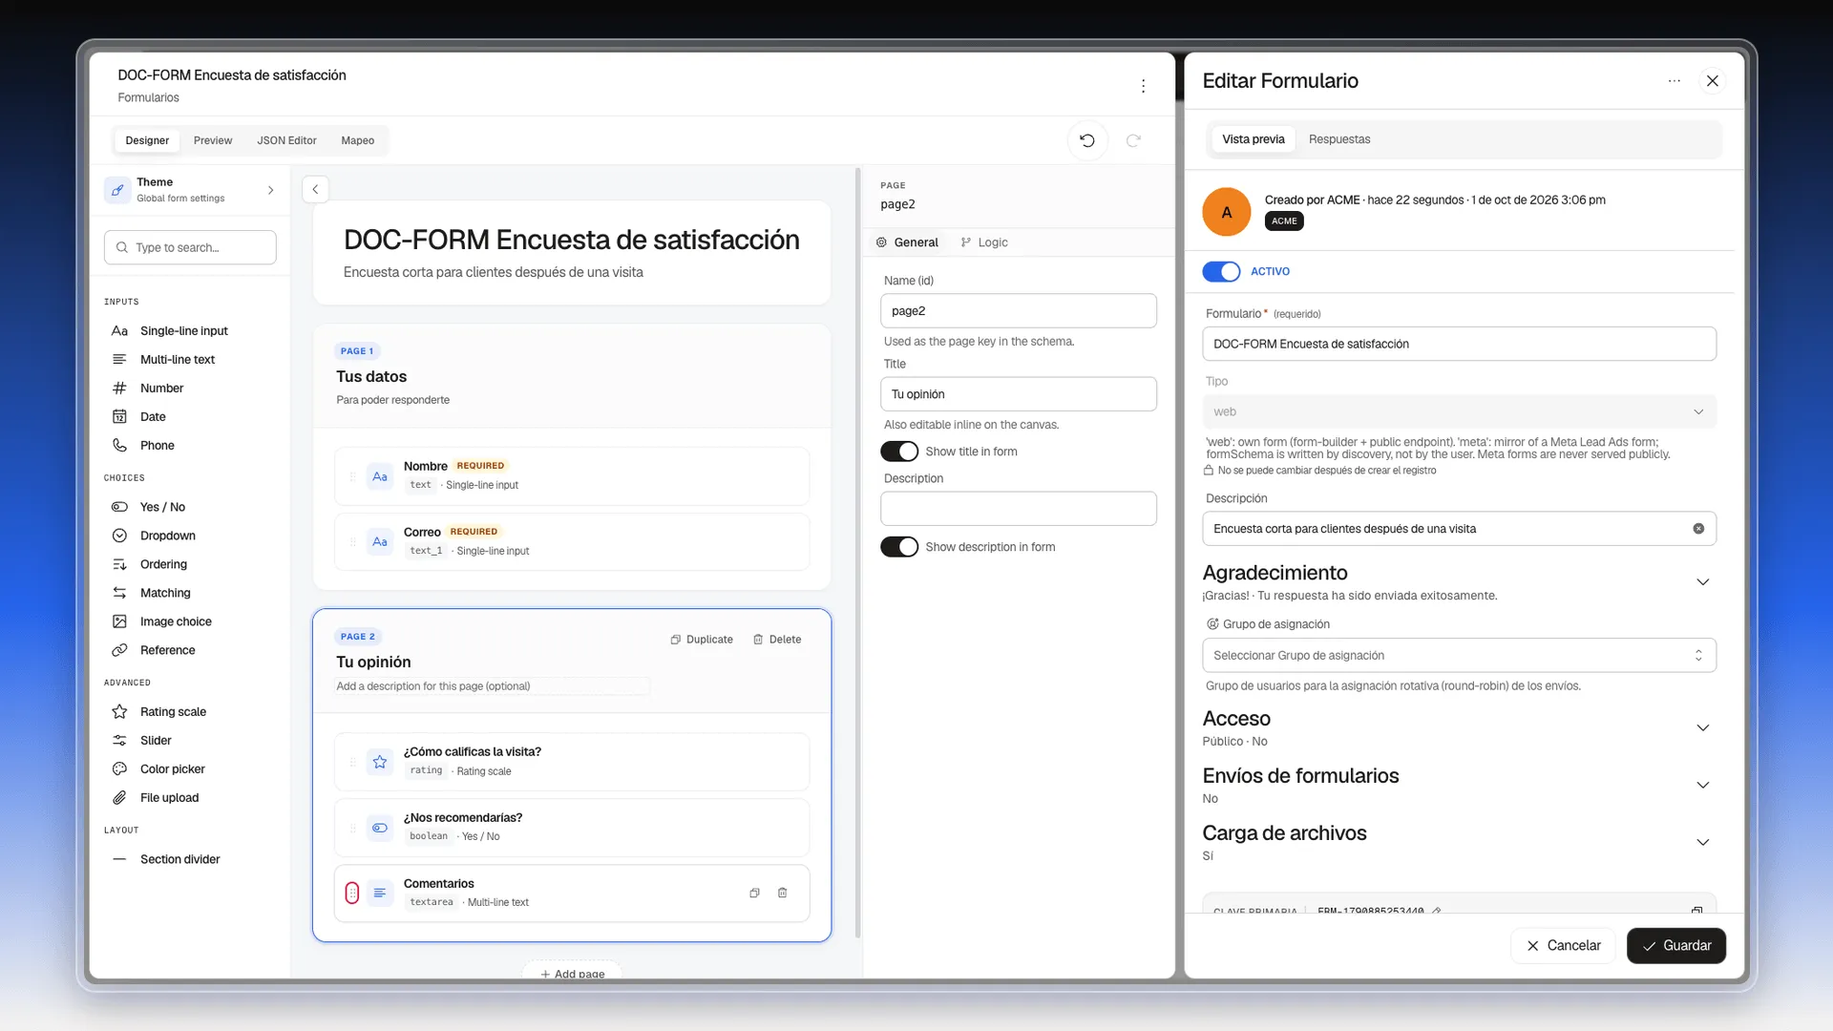Duplicate the Comentarios field via copy icon

click(754, 893)
